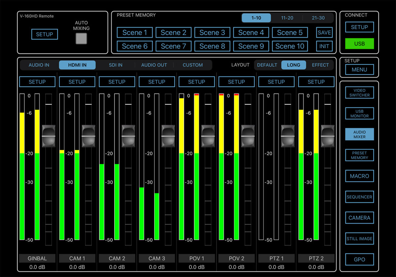Click SAVE in Preset Memory
Image resolution: width=396 pixels, height=277 pixels.
(324, 32)
